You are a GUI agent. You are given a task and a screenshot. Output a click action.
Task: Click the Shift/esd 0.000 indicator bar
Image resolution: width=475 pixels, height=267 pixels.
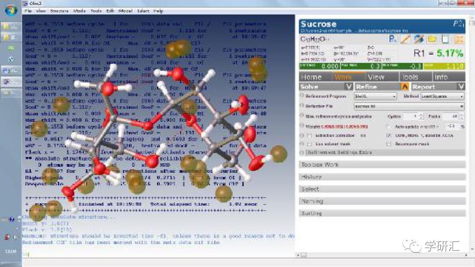[x=319, y=66]
